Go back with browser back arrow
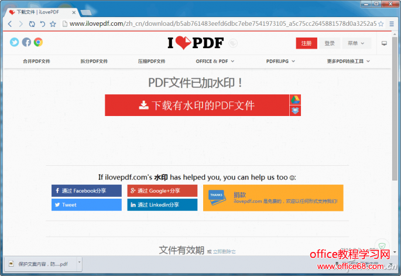401x276 pixels. coord(10,24)
